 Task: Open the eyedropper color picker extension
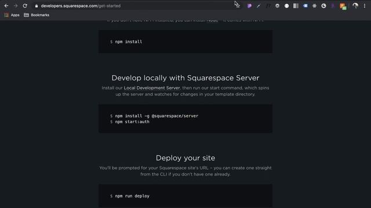coord(259,6)
